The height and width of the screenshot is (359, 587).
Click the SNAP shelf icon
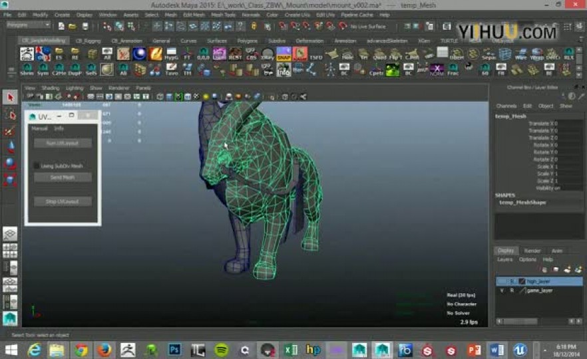[x=284, y=53]
